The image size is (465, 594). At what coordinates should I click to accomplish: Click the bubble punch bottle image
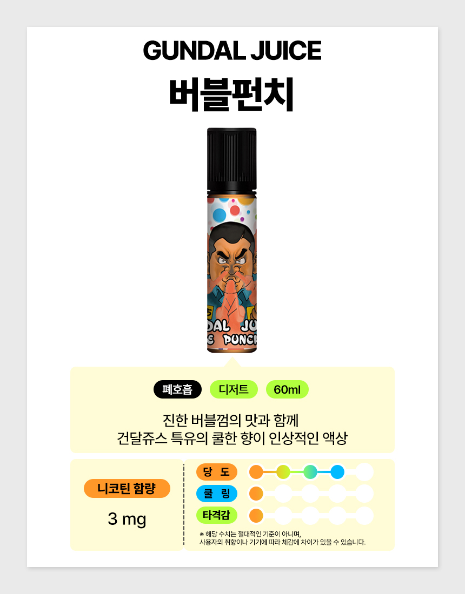coord(232,240)
